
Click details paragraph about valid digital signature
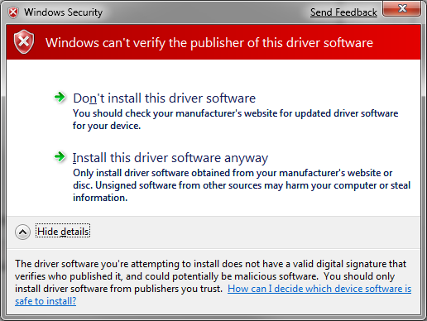(210, 276)
